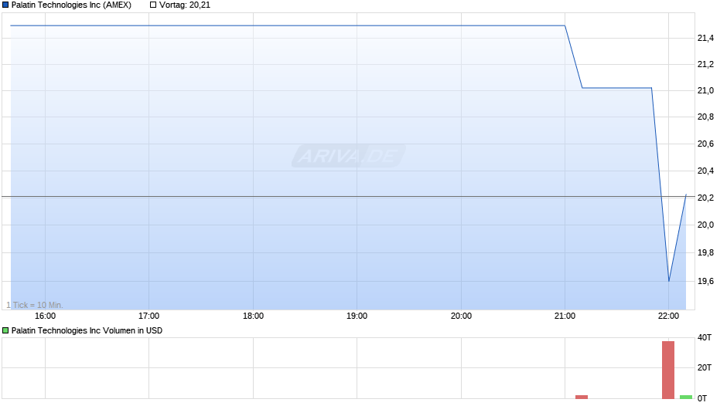Click the Vortag: 20,21 label

tap(185, 5)
